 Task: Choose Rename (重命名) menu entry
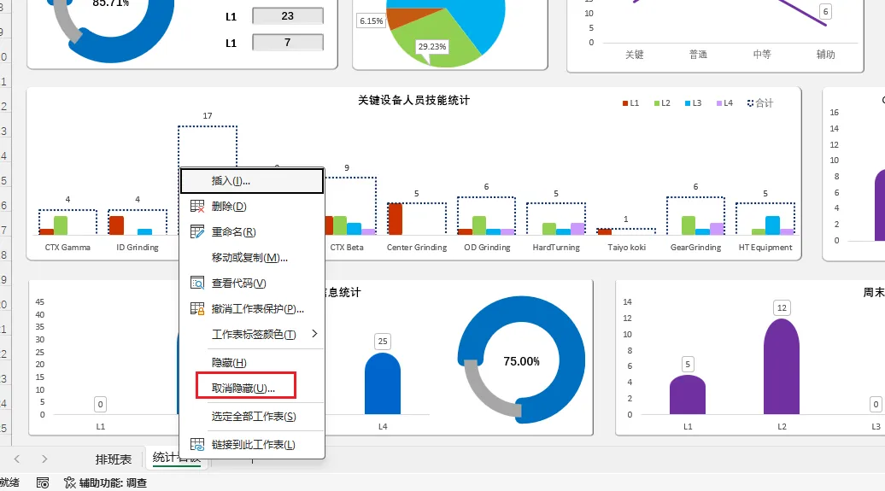252,232
